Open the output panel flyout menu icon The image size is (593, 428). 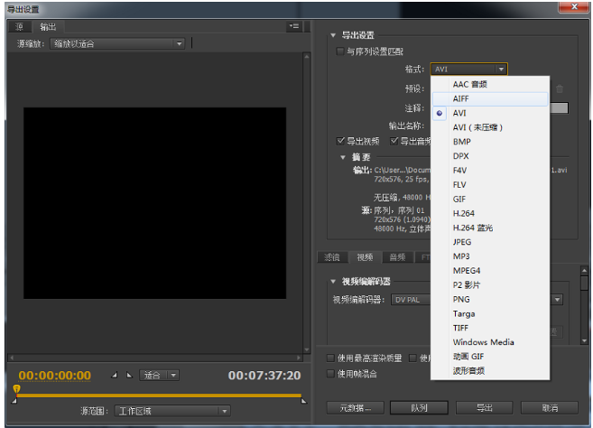point(293,27)
